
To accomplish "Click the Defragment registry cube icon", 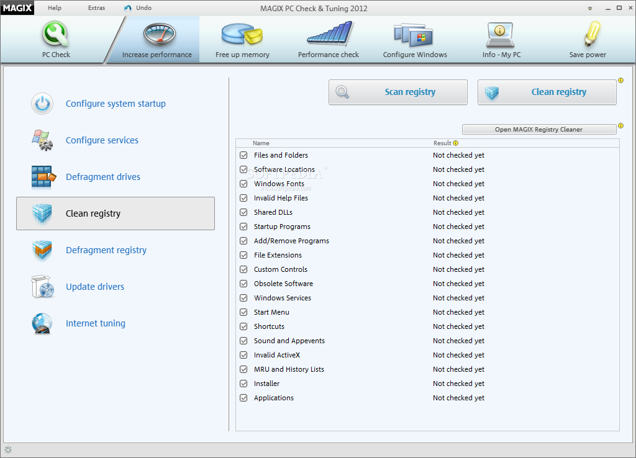I will [x=42, y=251].
